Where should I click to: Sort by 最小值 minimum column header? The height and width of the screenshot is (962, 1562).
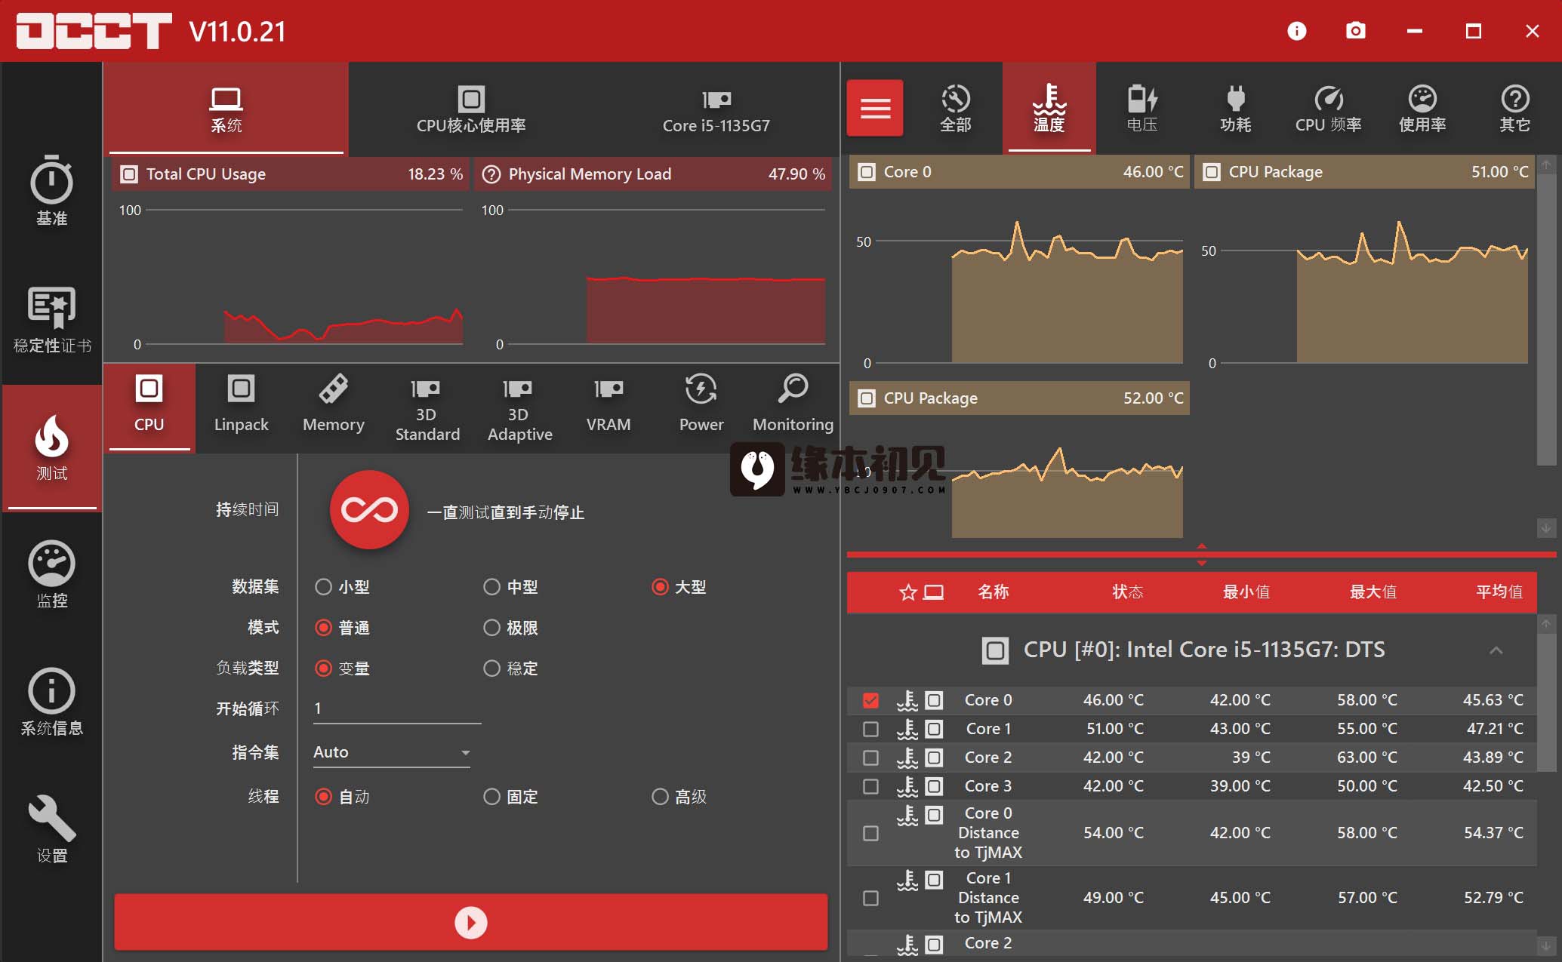point(1246,592)
